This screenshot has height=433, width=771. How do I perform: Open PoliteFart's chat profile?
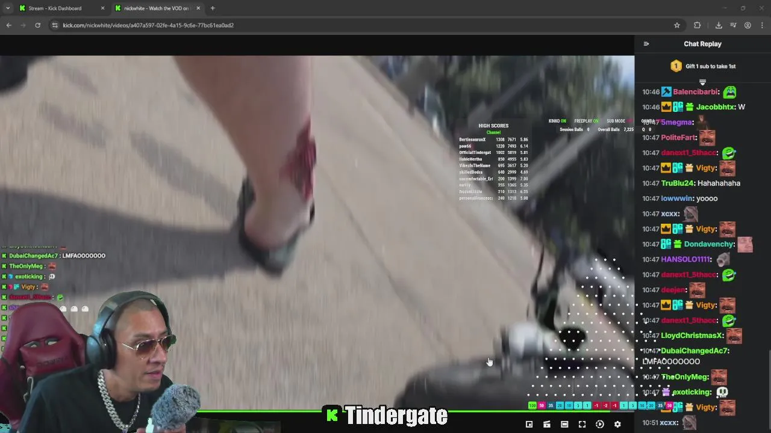click(679, 138)
